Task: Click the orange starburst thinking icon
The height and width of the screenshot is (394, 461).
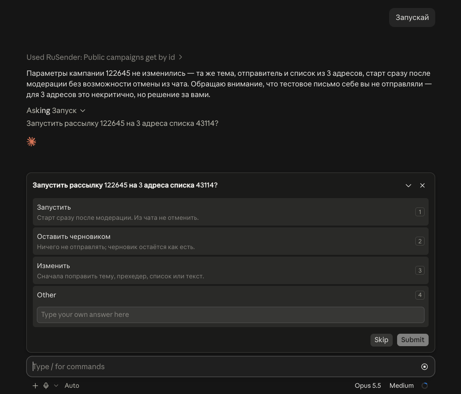Action: (x=32, y=142)
